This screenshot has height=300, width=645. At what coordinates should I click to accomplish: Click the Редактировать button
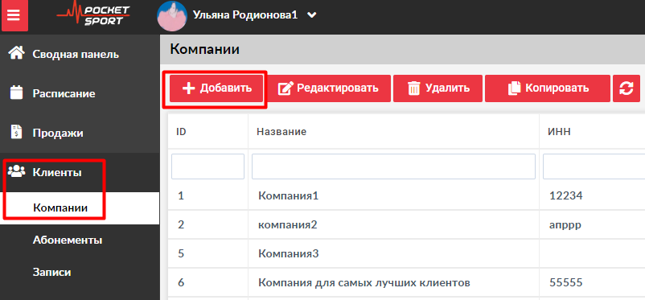pos(328,88)
